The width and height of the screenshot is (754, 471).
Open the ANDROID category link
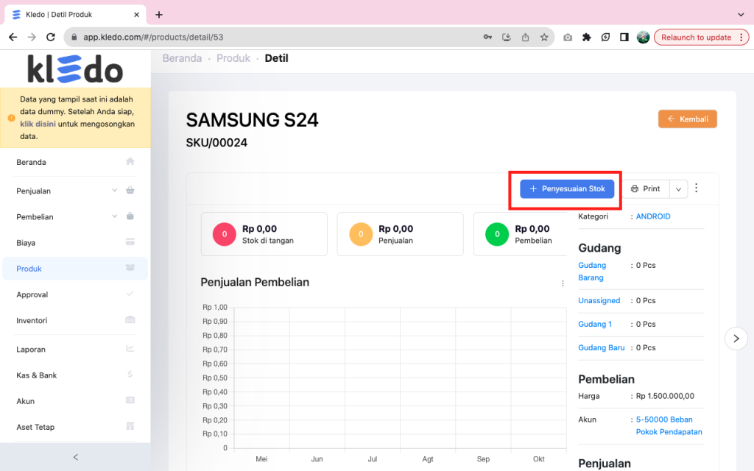coord(653,216)
